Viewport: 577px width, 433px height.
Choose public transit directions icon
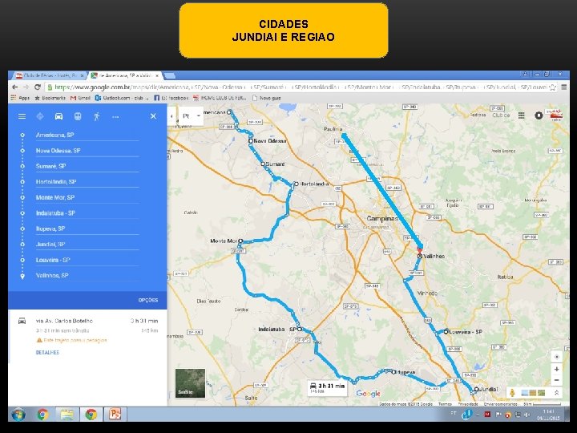coord(78,116)
